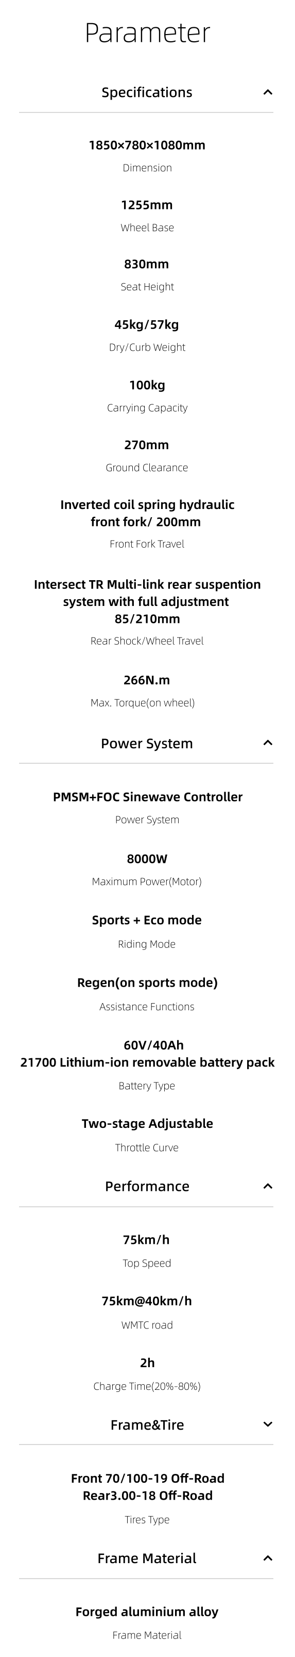The image size is (295, 1657).
Task: Click the 266N.m torque value
Action: click(x=147, y=680)
